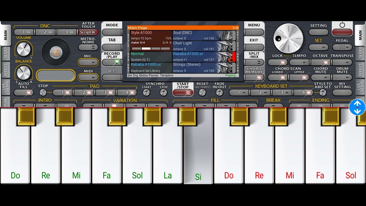
Task: Select Keyboard Set 2
Action: (x=261, y=92)
